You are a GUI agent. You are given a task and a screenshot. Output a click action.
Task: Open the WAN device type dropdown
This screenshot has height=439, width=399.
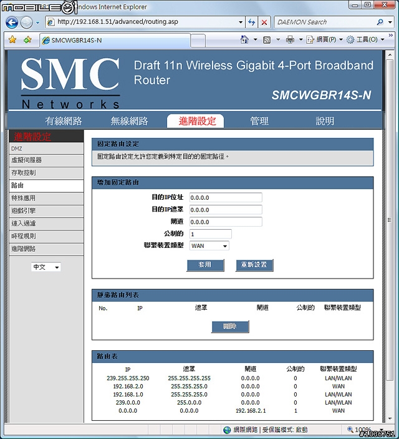coord(209,246)
